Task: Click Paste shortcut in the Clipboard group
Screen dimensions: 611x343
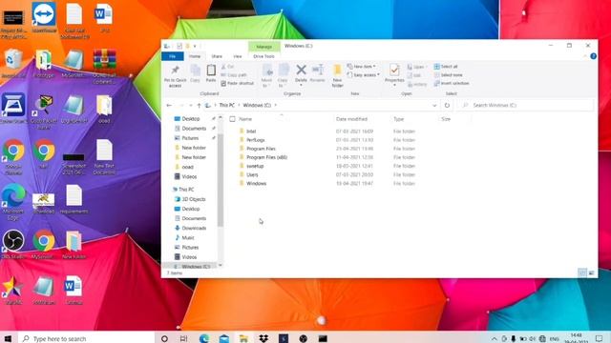Action: pos(238,83)
